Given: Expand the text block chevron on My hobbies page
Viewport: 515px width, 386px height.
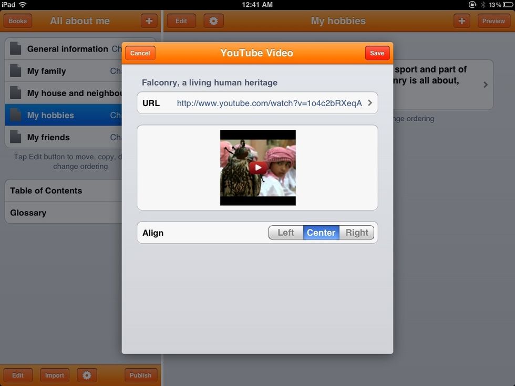Looking at the screenshot, I should 485,84.
